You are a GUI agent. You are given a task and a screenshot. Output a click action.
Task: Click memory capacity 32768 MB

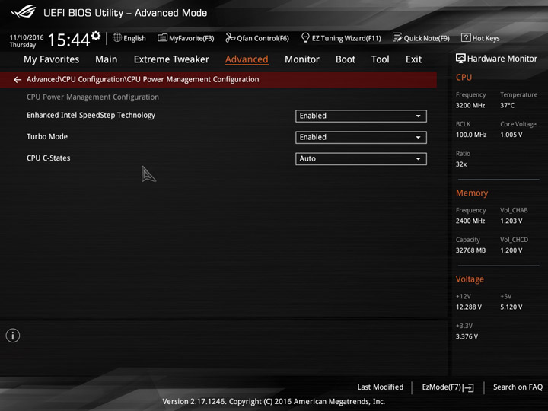[x=470, y=250]
